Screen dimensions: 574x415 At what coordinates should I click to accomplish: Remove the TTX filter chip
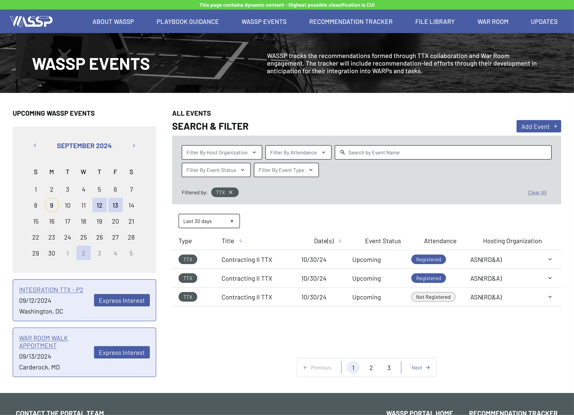(x=231, y=192)
